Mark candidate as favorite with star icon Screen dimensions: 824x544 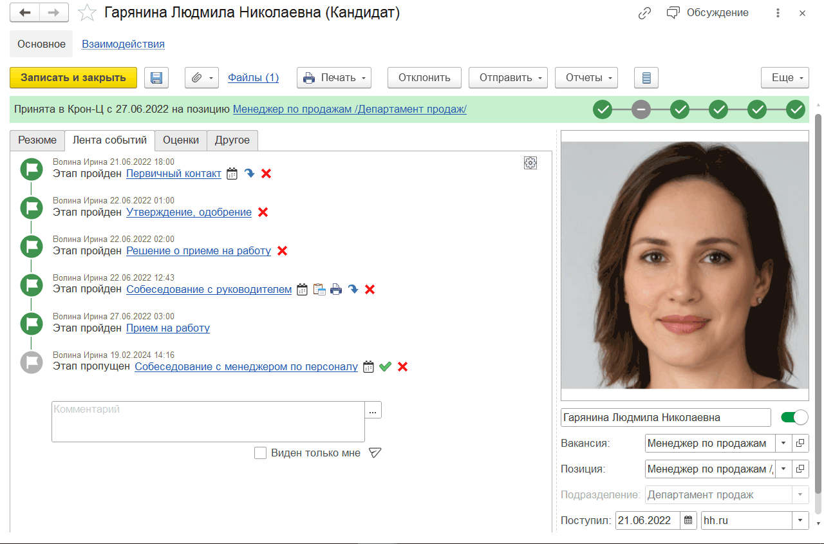pos(87,13)
